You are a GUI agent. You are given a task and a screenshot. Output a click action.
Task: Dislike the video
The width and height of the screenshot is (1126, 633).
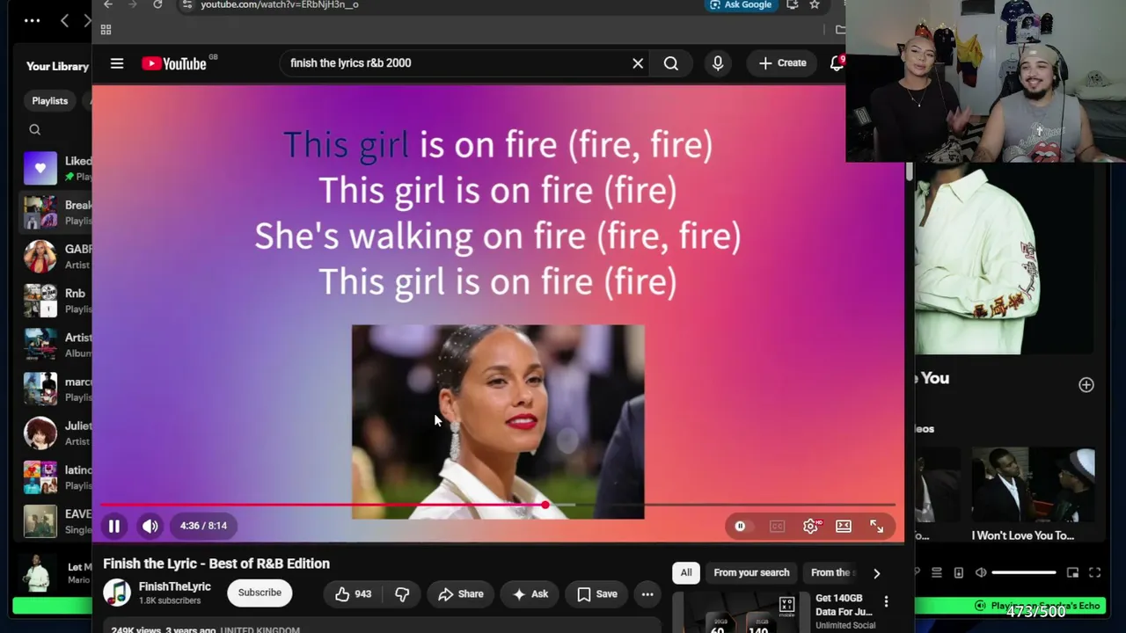402,594
